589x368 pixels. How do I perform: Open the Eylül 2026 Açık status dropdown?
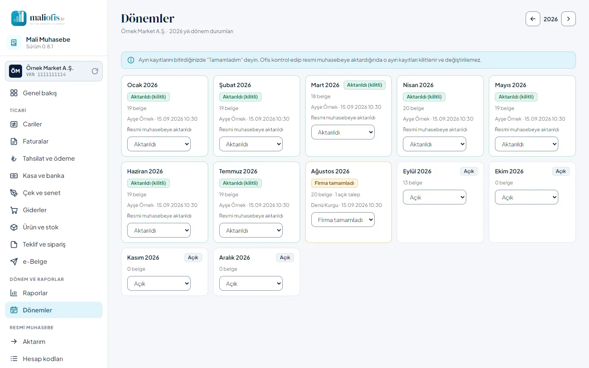point(435,197)
